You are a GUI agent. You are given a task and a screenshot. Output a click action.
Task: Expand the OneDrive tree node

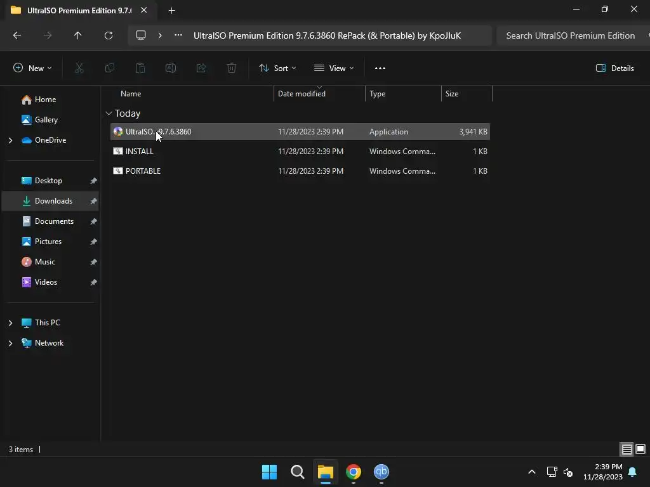[10, 140]
